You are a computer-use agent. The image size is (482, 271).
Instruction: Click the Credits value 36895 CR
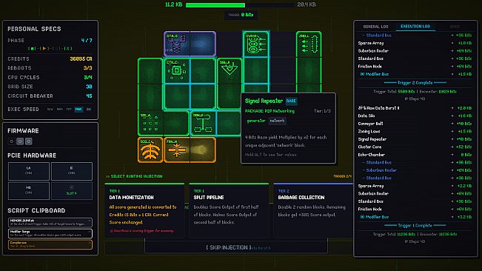(x=81, y=58)
